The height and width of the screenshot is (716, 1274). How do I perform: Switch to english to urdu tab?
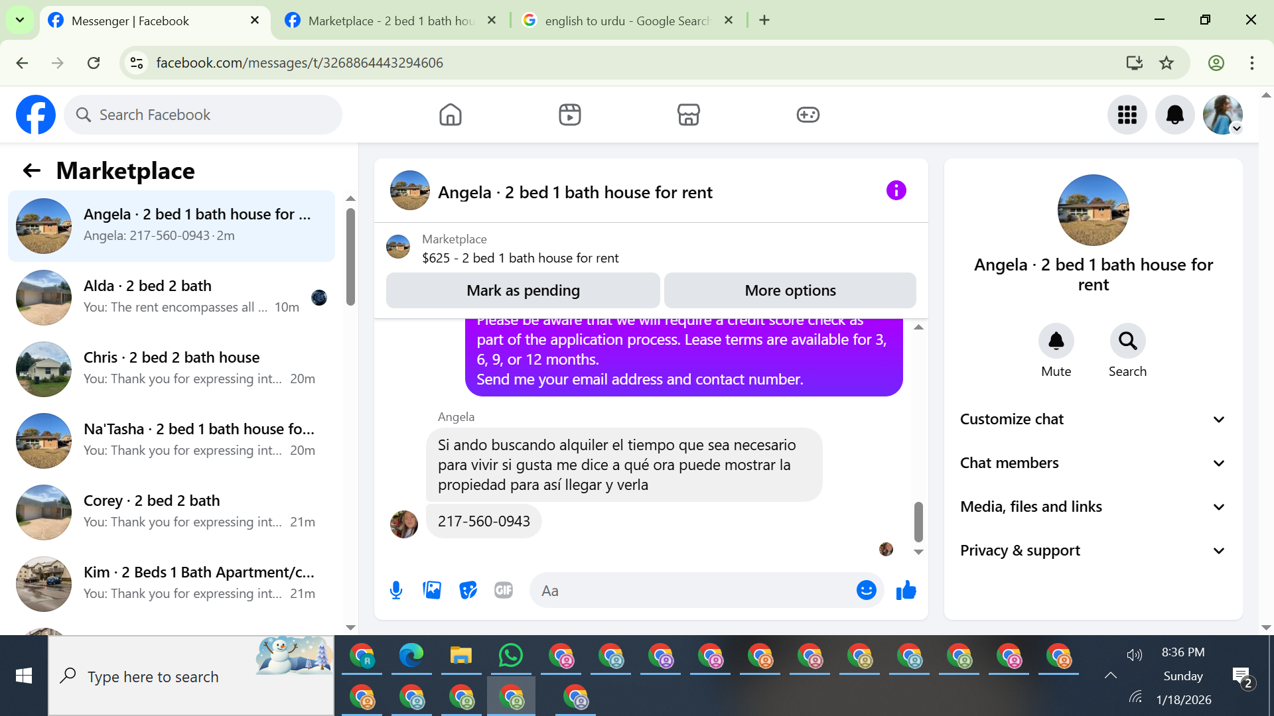tap(626, 21)
